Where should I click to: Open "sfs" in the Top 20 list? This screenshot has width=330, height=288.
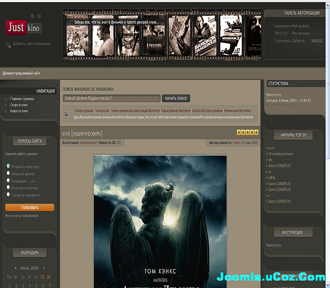click(270, 160)
